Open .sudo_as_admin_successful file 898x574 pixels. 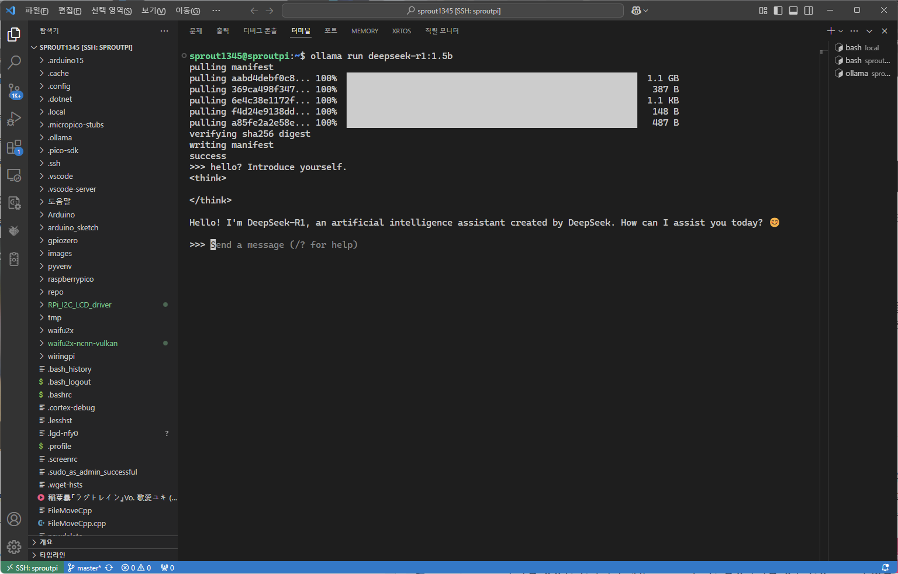[x=103, y=472]
